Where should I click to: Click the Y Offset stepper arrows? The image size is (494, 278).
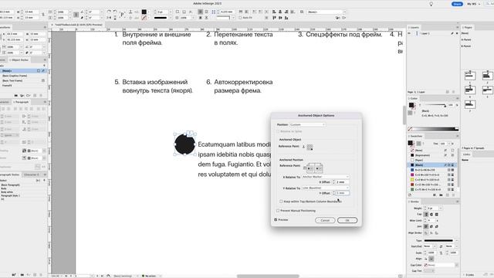(333, 193)
